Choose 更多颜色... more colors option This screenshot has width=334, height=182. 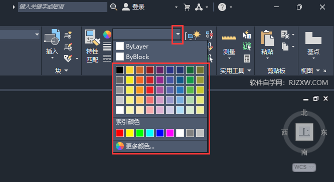160,146
